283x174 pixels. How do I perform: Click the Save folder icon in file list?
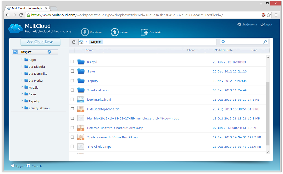coord(81,71)
